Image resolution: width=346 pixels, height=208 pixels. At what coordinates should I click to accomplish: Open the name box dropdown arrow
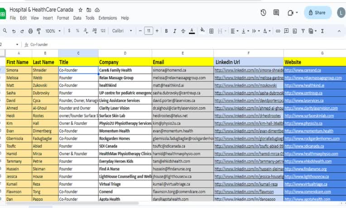(x=17, y=44)
